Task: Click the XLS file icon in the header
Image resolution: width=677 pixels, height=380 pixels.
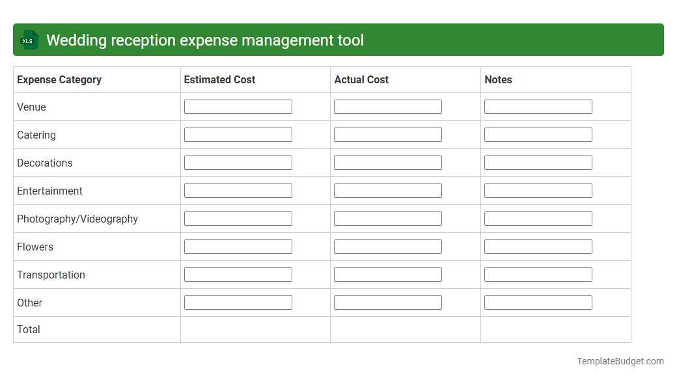Action: 29,40
